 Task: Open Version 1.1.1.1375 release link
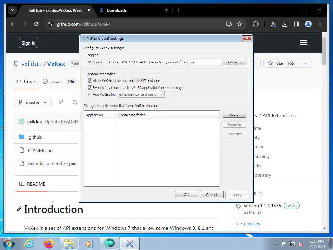[262, 206]
